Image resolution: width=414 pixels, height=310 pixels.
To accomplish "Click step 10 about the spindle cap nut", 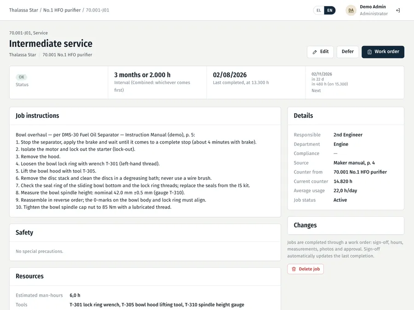I will click(93, 207).
